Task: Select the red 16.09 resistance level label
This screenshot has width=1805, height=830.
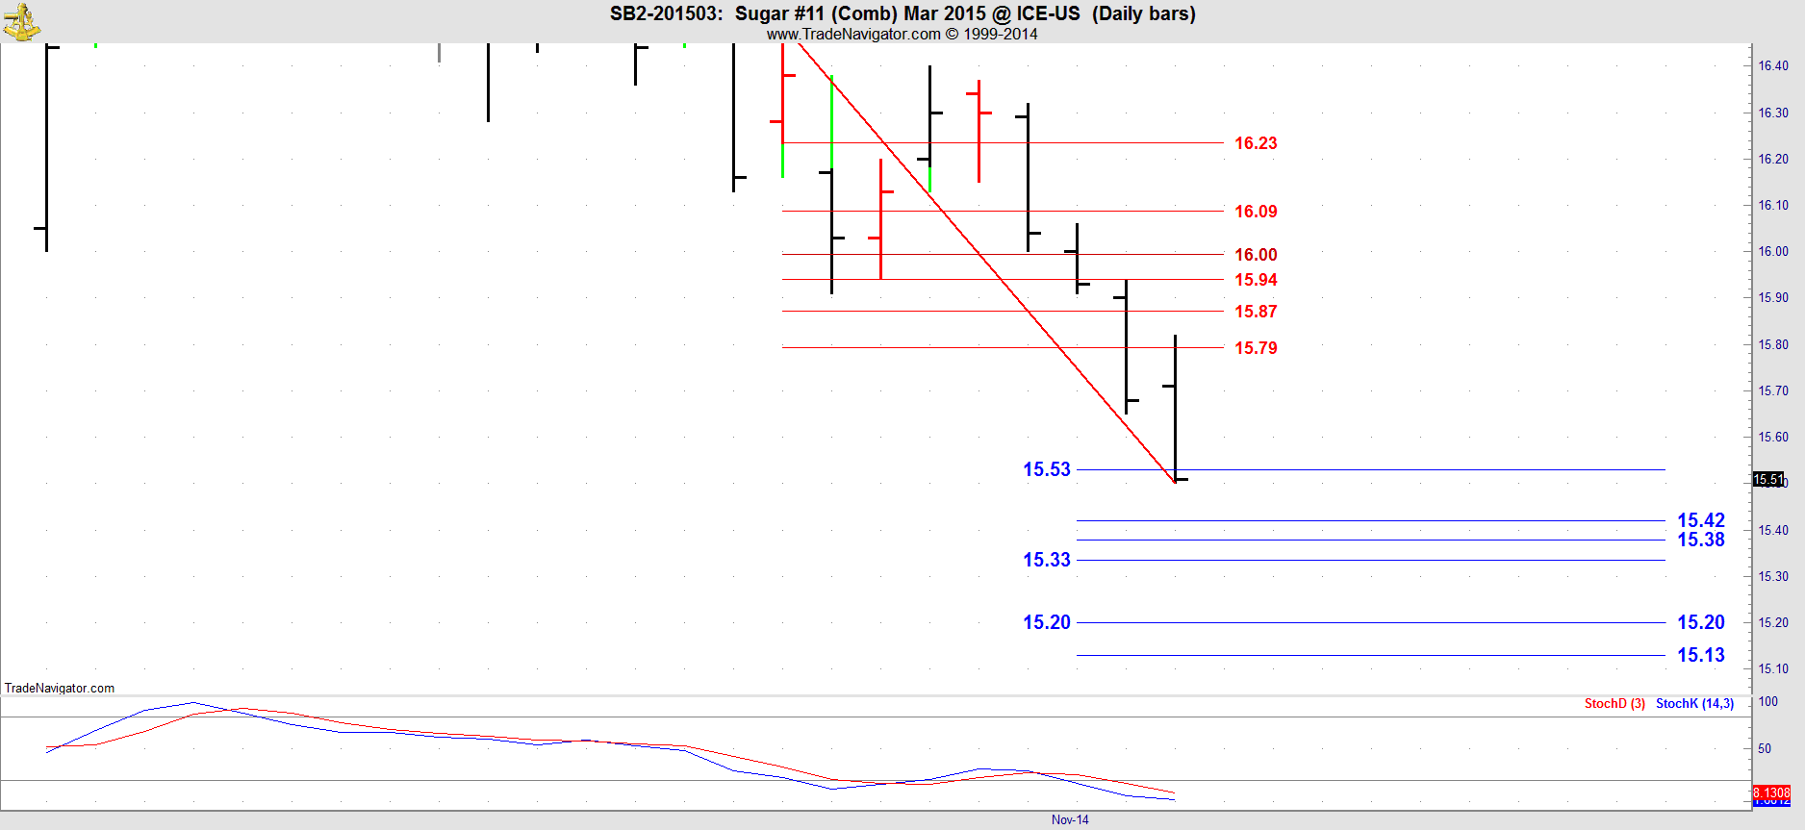Action: coord(1256,212)
